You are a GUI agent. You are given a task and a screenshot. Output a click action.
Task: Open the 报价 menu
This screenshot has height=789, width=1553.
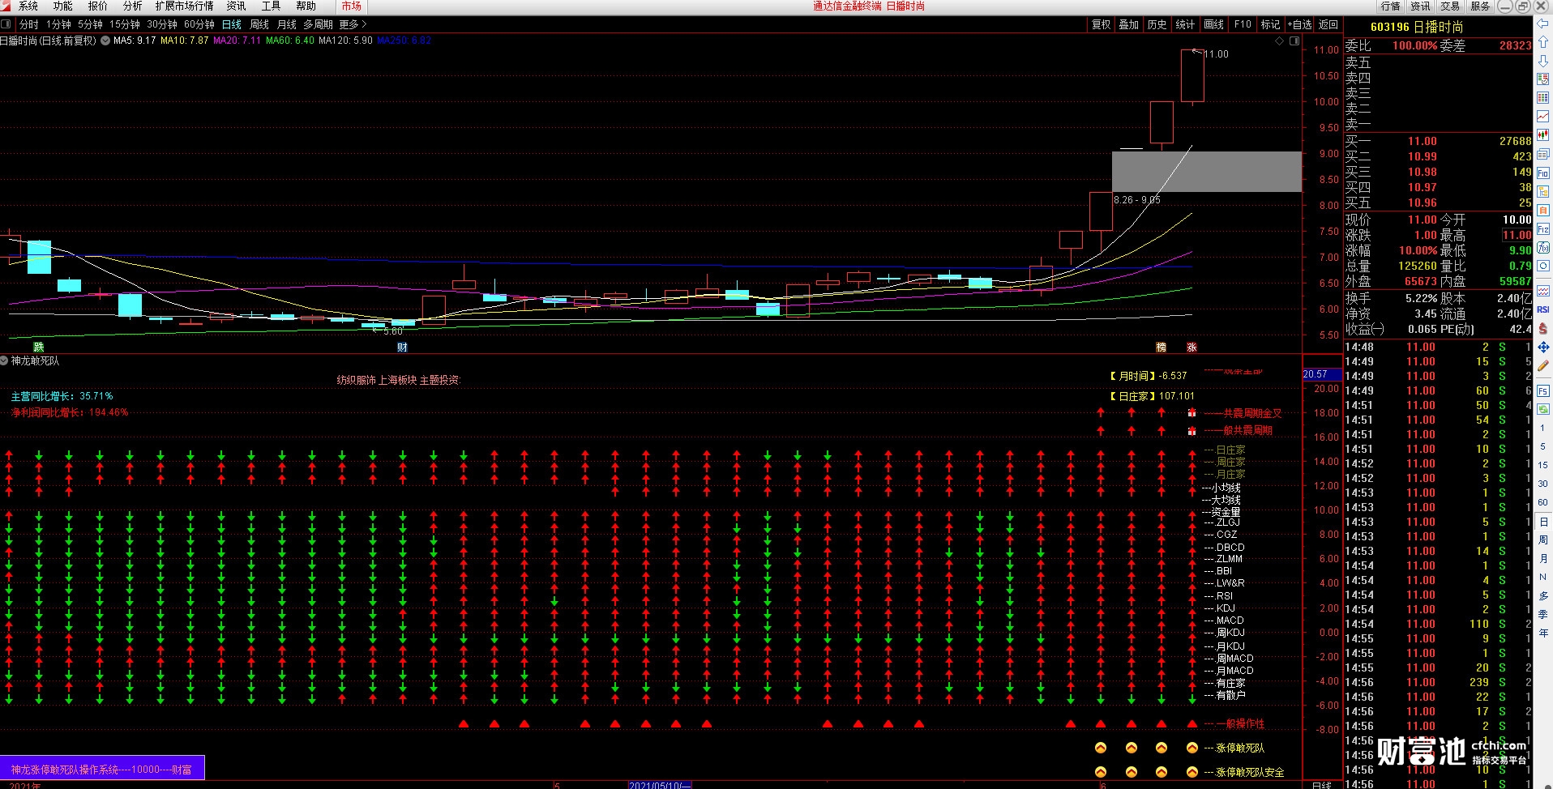[98, 6]
